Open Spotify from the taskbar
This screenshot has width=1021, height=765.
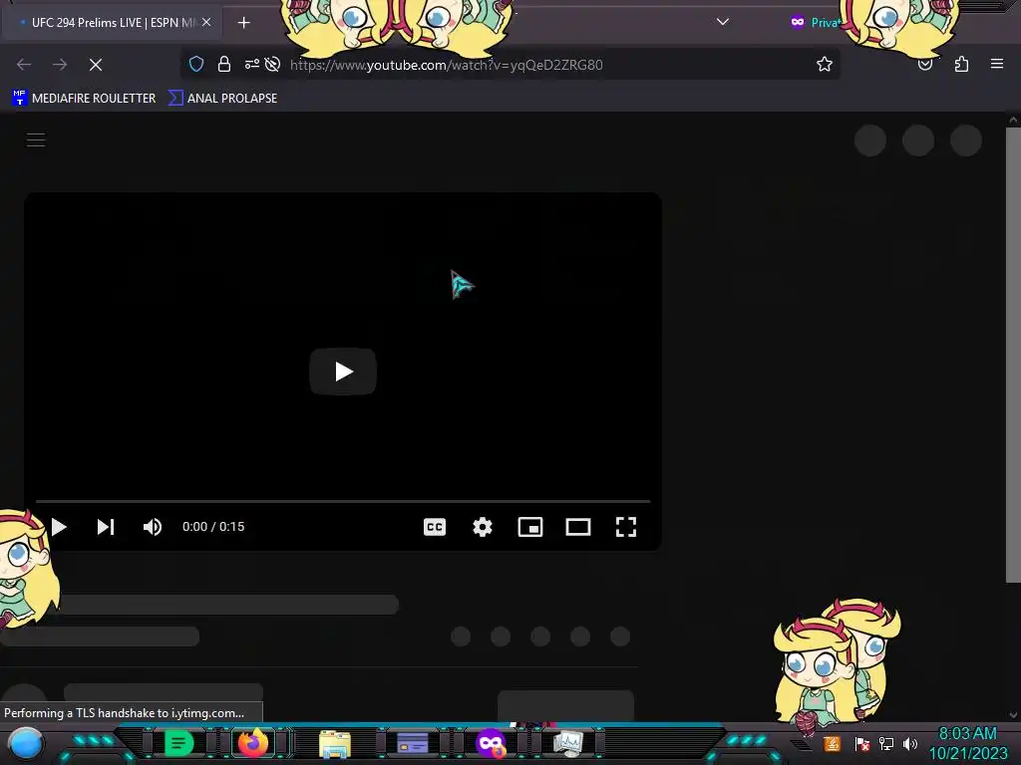[x=178, y=743]
